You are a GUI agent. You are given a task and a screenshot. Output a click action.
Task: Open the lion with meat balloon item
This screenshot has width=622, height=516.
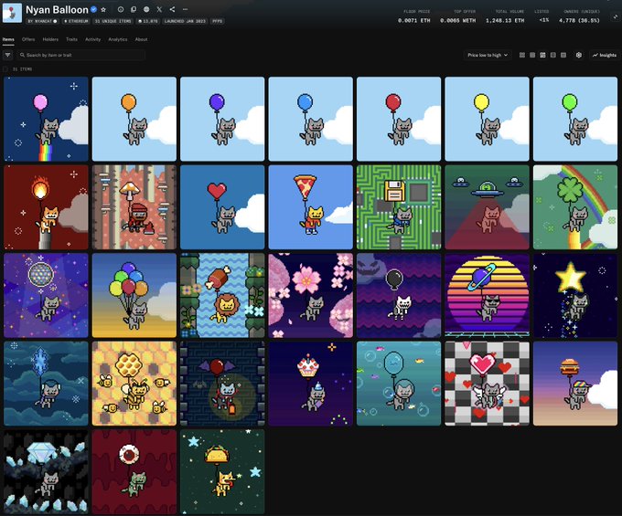(222, 295)
